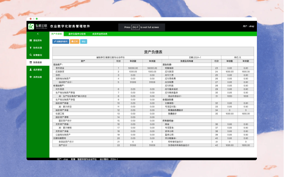Image resolution: width=284 pixels, height=177 pixels.
Task: Open 成员管理 via its person icon
Action: coord(31,70)
